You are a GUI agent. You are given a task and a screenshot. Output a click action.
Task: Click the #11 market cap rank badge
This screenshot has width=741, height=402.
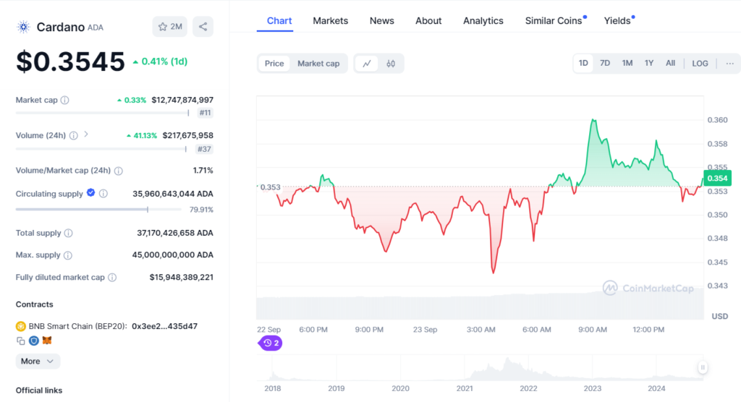pos(205,113)
